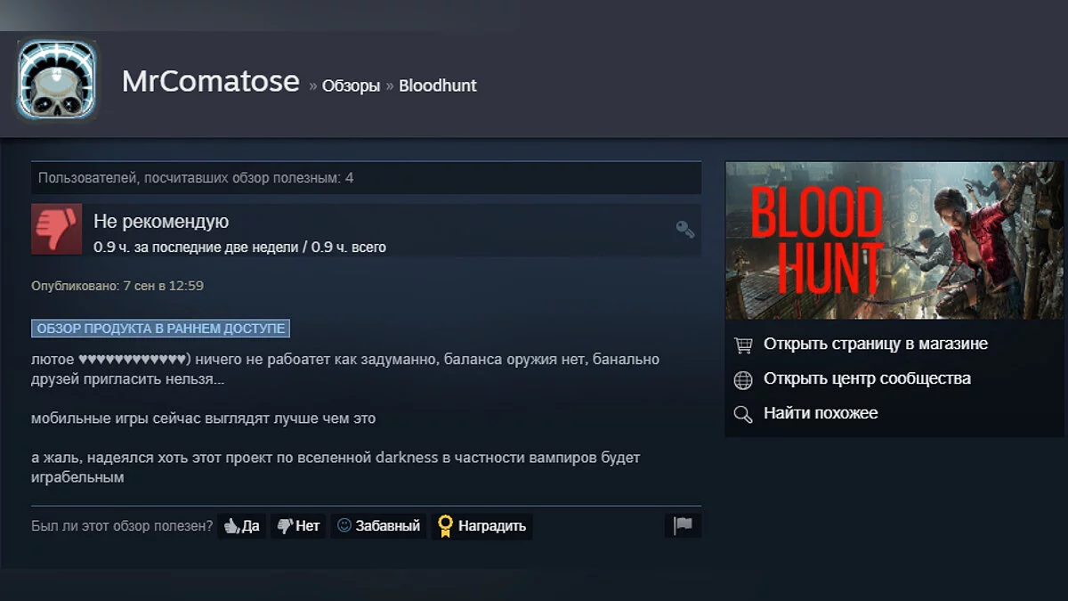The image size is (1068, 601).
Task: Mark the review as Забавный
Action: click(x=378, y=526)
